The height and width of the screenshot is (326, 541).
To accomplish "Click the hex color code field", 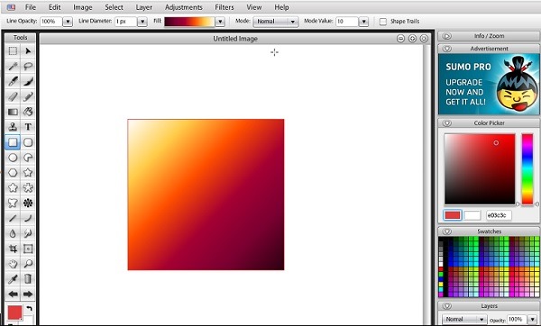I will coord(499,215).
